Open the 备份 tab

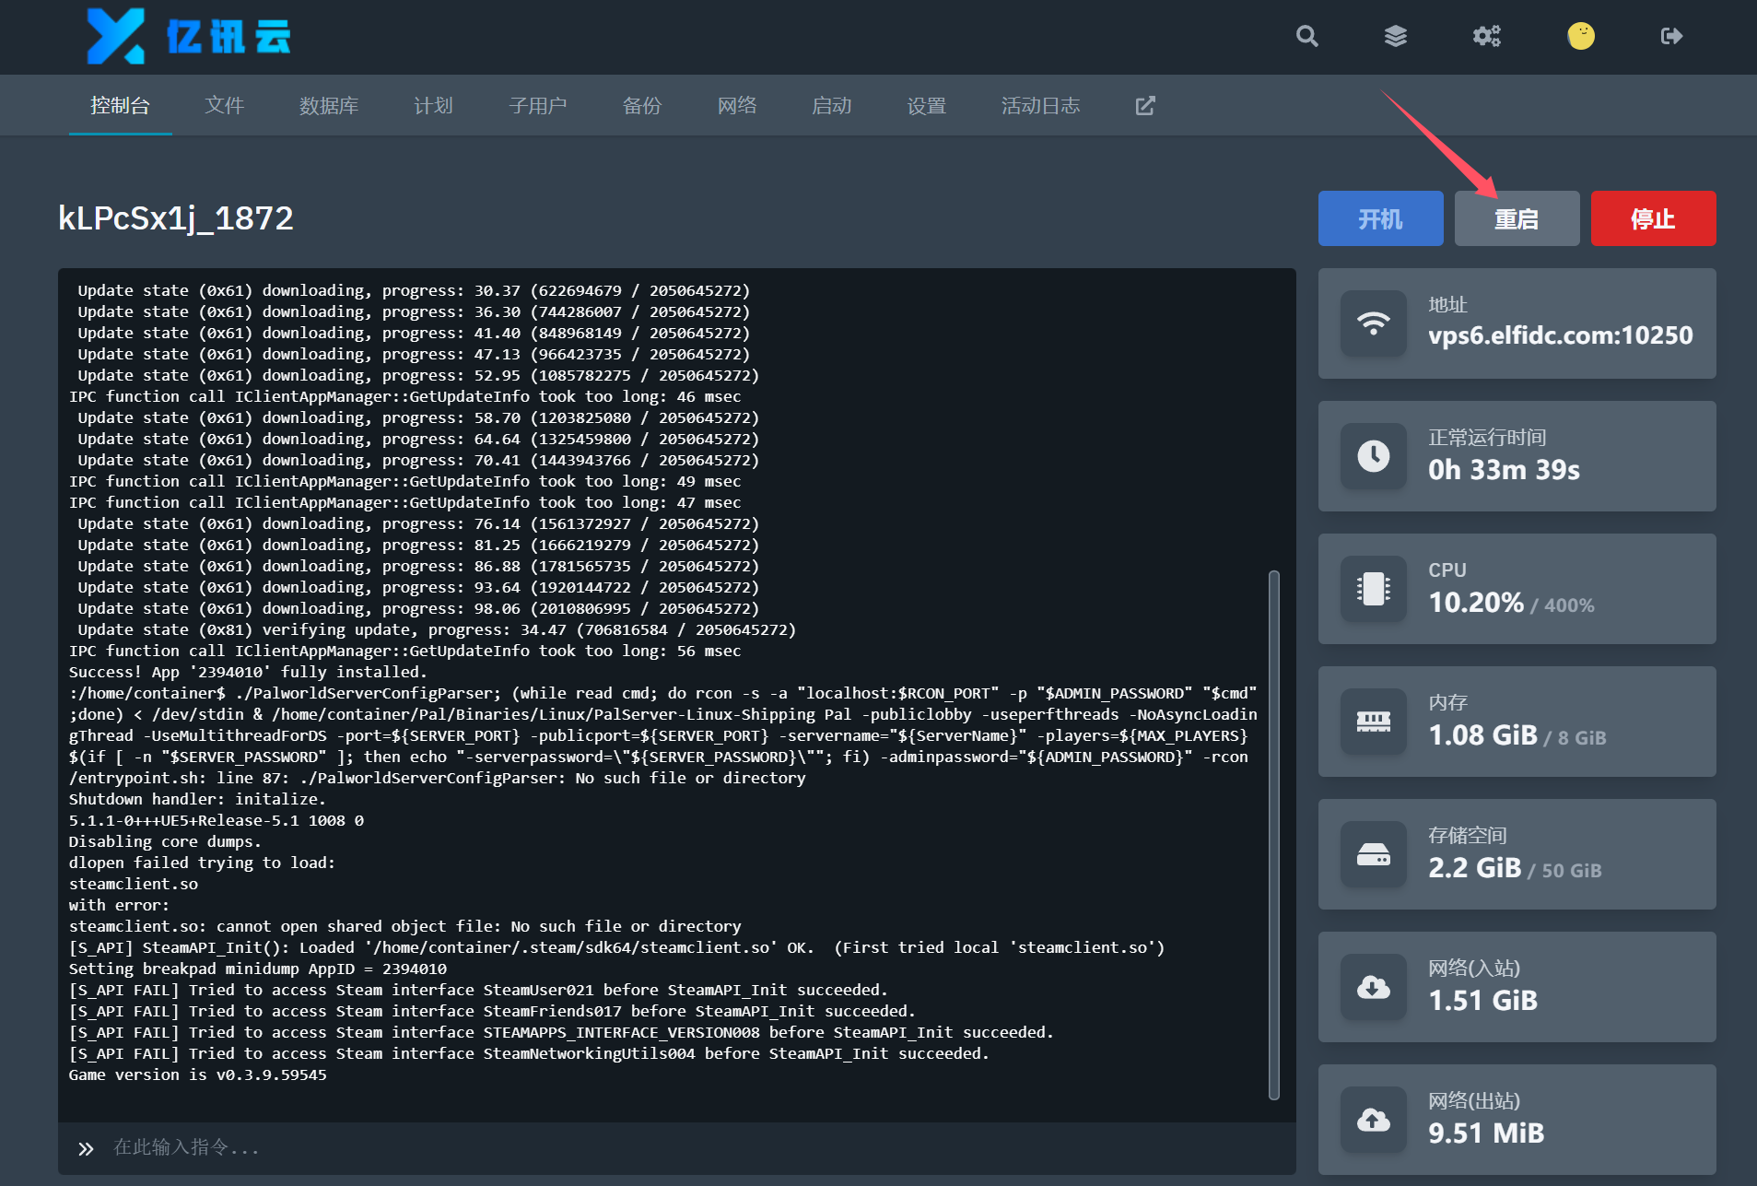click(642, 106)
